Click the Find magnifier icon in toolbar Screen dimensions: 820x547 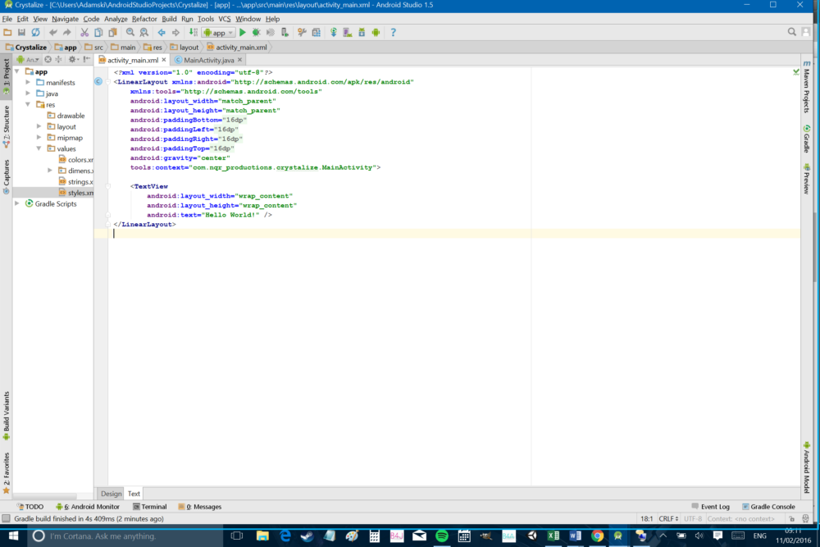130,32
